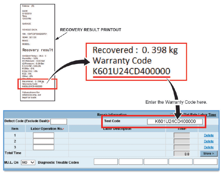Select Labor Operation No. field for item 1
Viewport: 224px width, 175px height.
(44, 135)
